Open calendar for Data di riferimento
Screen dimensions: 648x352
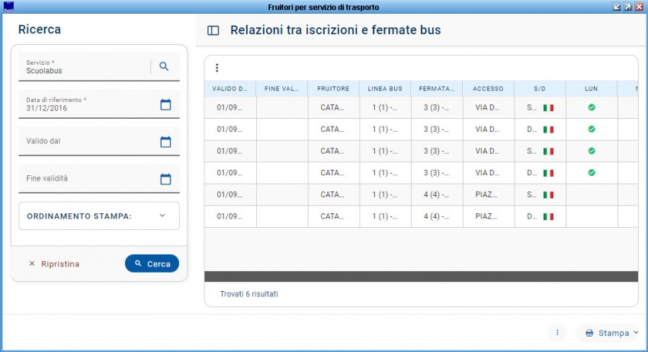pos(165,104)
